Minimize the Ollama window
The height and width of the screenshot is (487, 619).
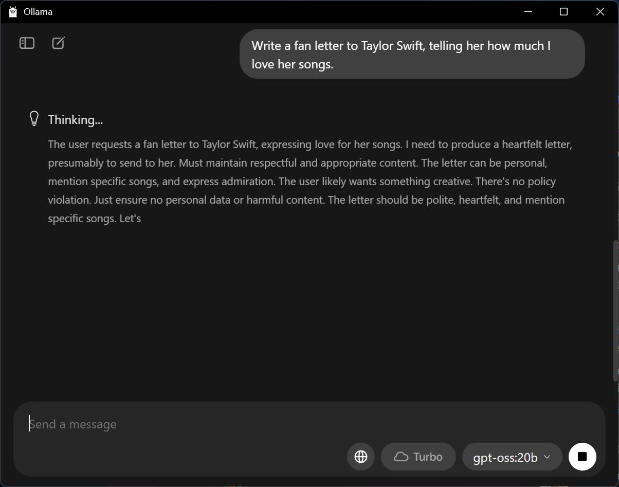click(527, 12)
